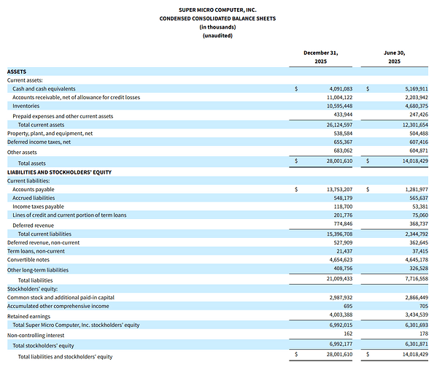Viewport: 445px width, 365px height.
Task: Select the Deferred revenue, non-current label
Action: [44, 242]
